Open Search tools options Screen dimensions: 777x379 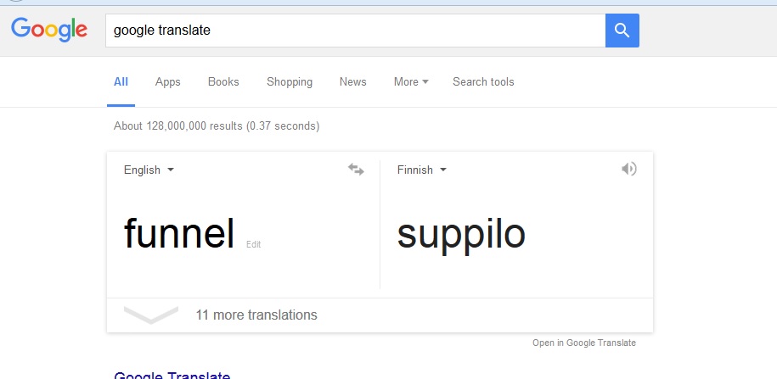[x=483, y=82]
